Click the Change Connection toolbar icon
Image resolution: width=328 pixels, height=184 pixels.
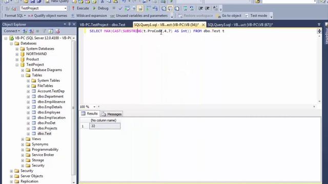pos(14,8)
